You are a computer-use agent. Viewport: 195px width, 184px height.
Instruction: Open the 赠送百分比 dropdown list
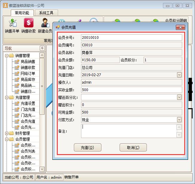coord(179,97)
